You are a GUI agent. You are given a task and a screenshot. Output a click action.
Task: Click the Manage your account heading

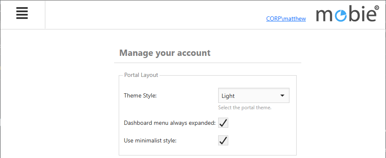pyautogui.click(x=165, y=53)
